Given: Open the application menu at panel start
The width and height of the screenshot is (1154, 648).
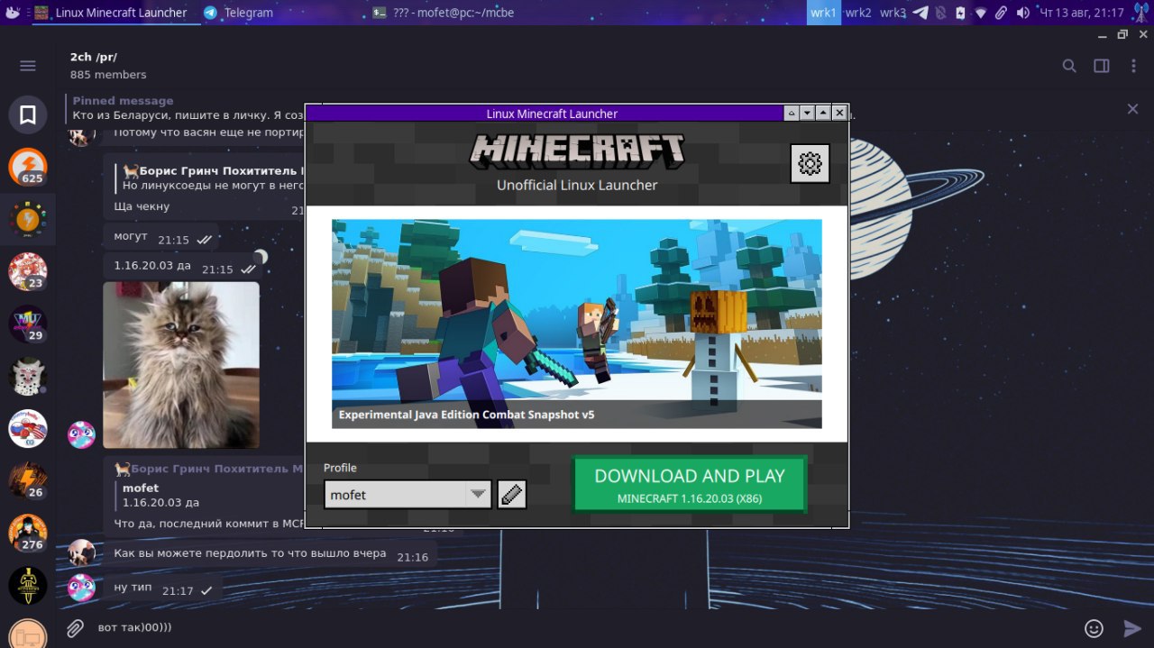Looking at the screenshot, I should [13, 13].
